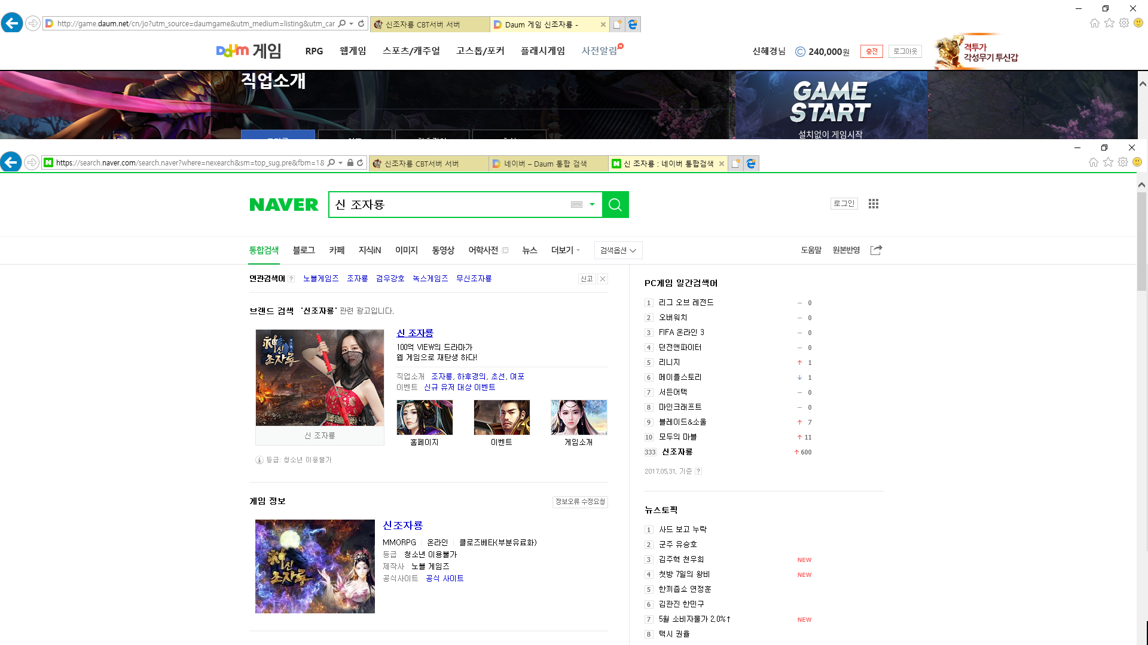Click the 로그인 button on Naver
1148x645 pixels.
coord(844,204)
